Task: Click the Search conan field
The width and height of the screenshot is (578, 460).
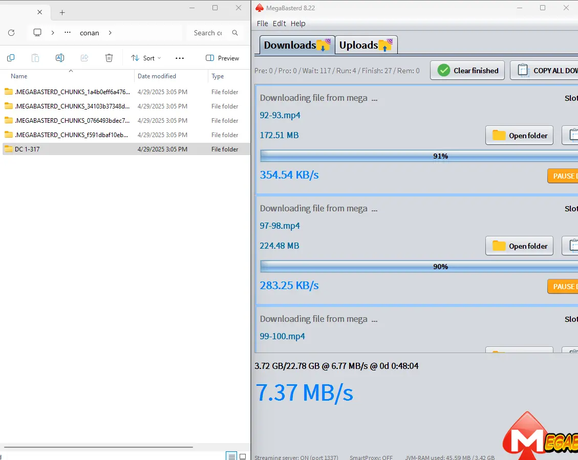Action: 208,33
